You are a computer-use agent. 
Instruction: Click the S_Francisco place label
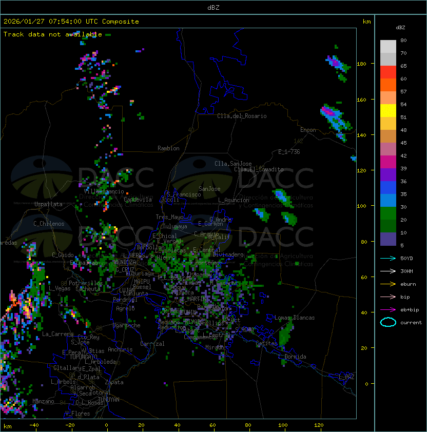tap(184, 194)
